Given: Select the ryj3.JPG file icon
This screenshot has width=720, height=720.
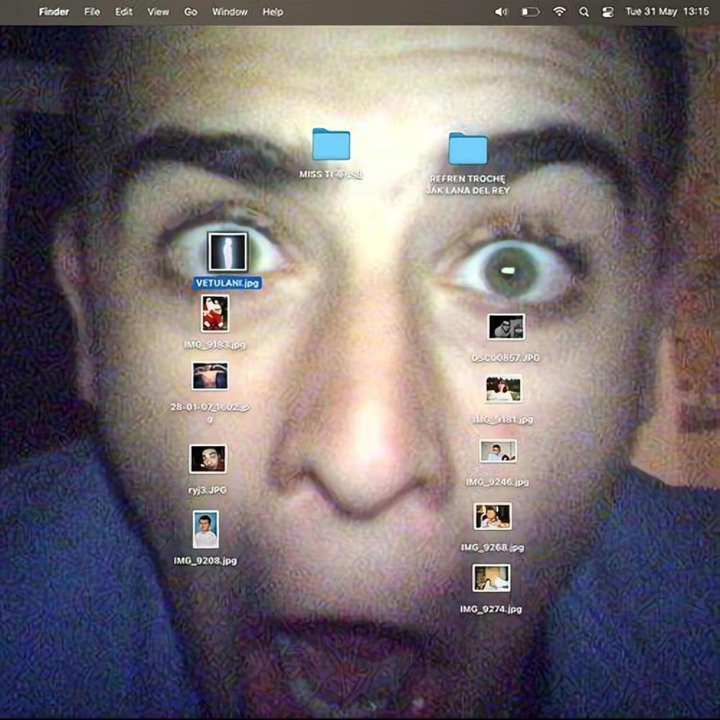Looking at the screenshot, I should [207, 459].
